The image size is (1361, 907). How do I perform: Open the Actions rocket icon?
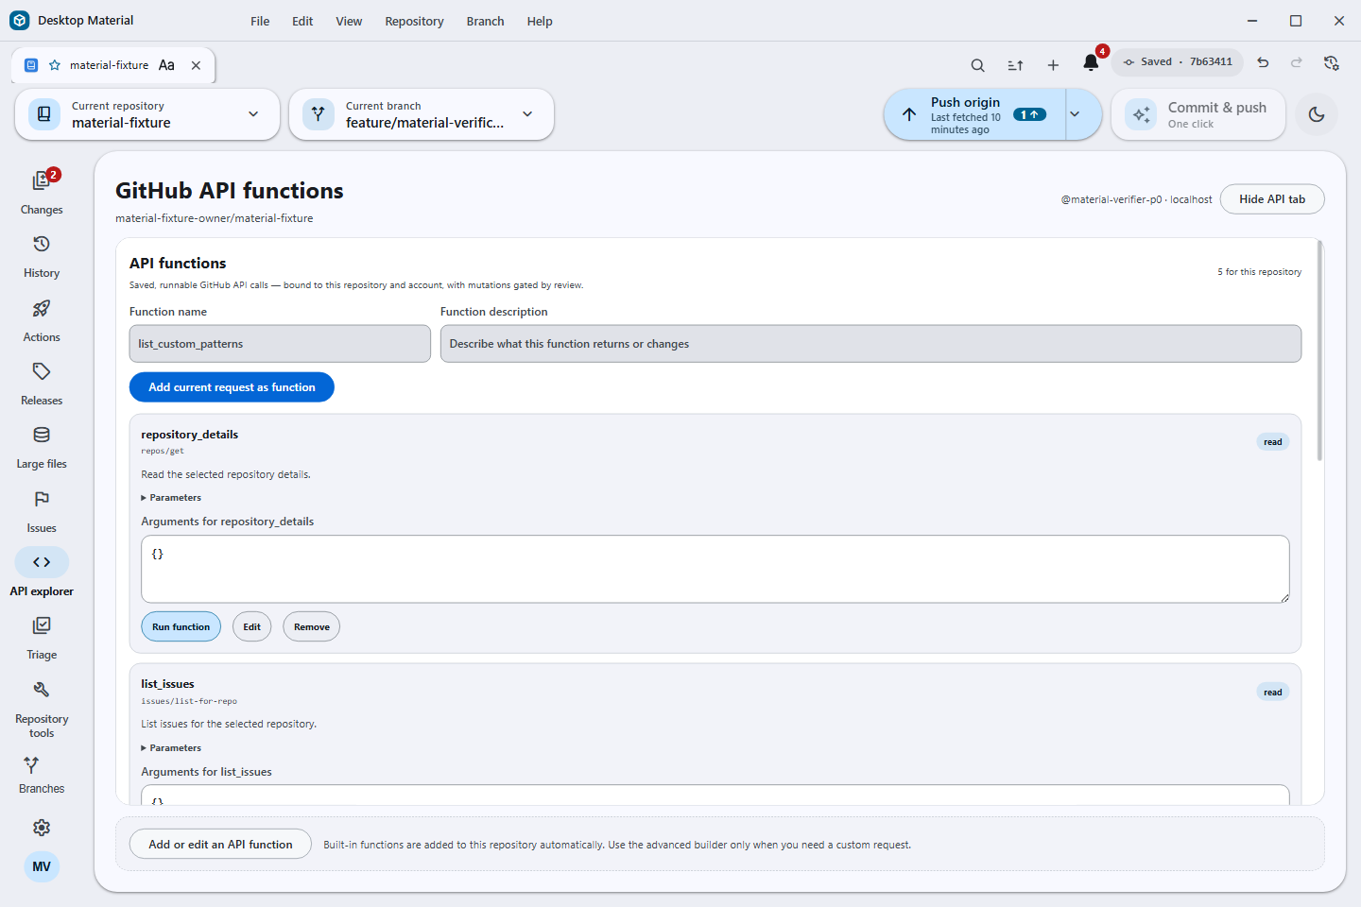42,309
